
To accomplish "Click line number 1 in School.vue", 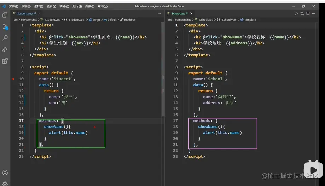I will [x=176, y=25].
